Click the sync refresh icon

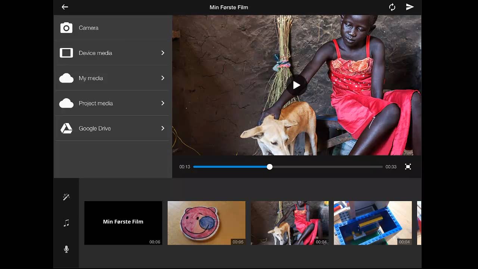click(x=392, y=7)
